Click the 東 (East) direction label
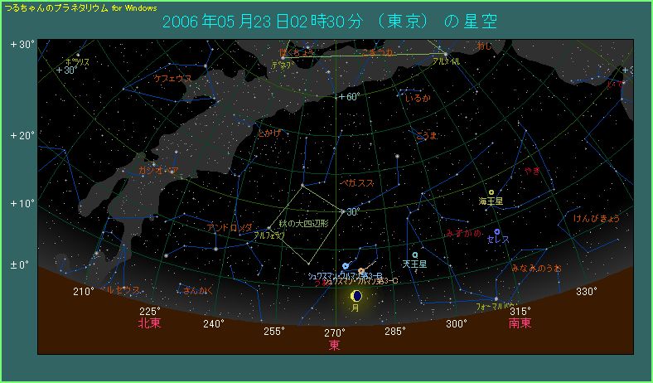 (335, 345)
